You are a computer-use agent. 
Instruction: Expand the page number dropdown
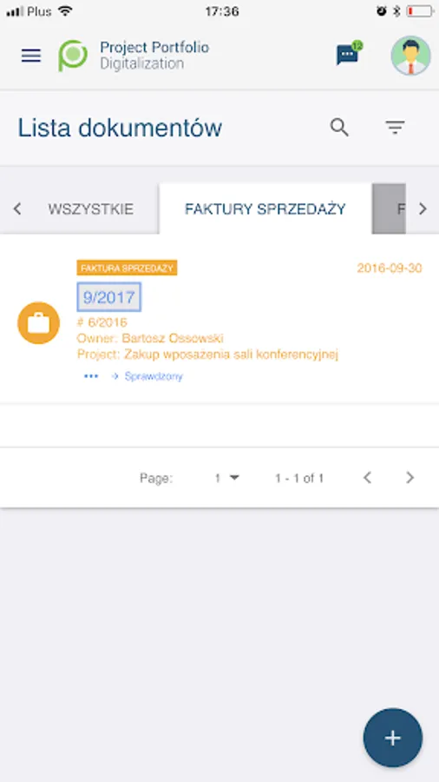tap(227, 478)
